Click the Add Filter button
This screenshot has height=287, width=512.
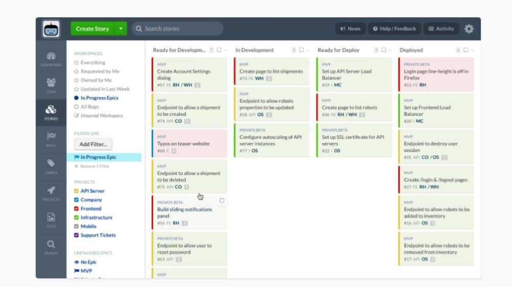click(x=93, y=144)
